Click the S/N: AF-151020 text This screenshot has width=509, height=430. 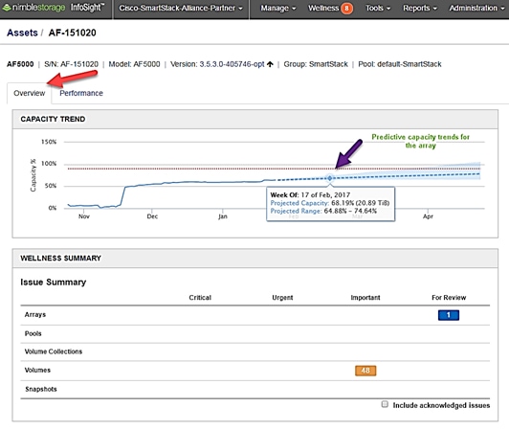[x=71, y=64]
